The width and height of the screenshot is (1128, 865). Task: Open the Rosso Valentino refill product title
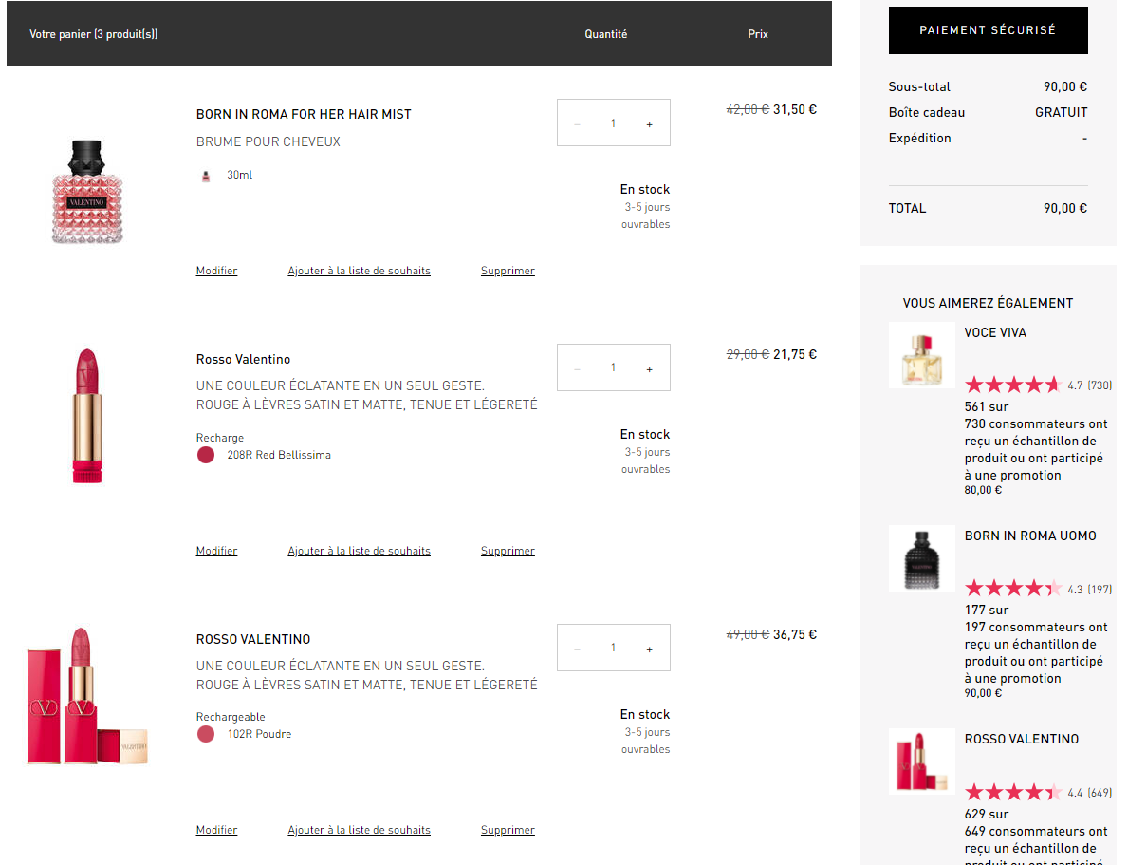point(243,360)
